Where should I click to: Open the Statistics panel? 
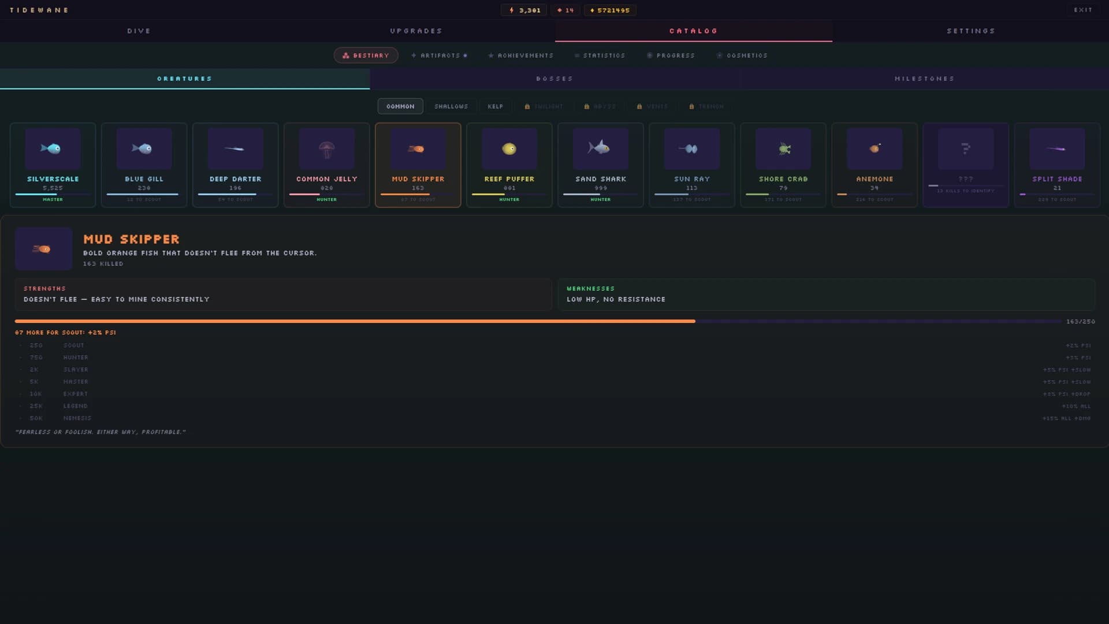coord(600,55)
